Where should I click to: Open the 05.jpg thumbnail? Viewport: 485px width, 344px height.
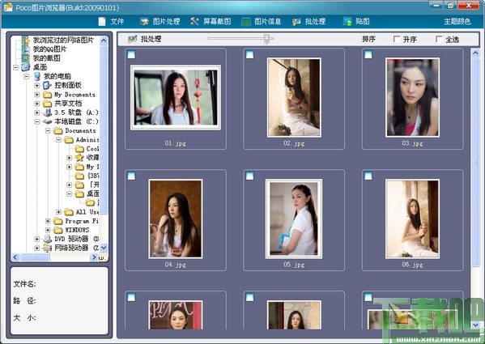(294, 219)
